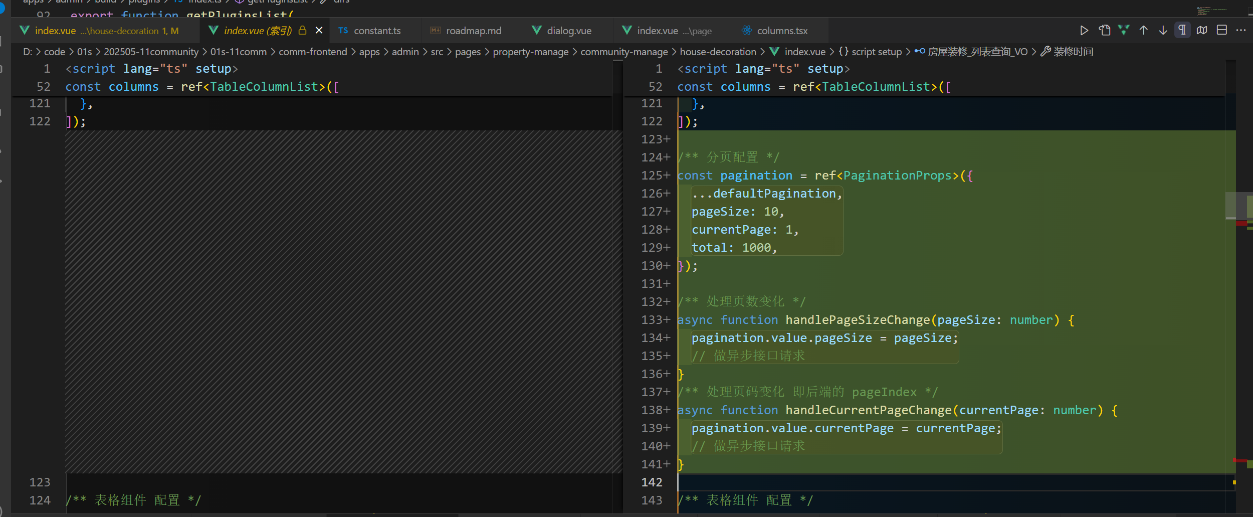Click breadcrumb '房屋装修_列表查询_VO'
This screenshot has height=517, width=1253.
pyautogui.click(x=977, y=52)
